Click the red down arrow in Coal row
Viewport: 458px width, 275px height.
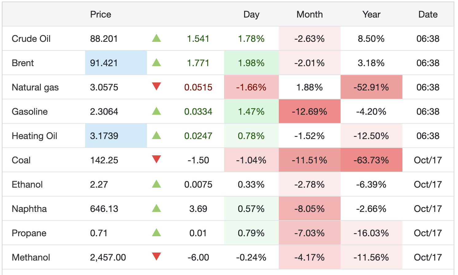pyautogui.click(x=156, y=159)
